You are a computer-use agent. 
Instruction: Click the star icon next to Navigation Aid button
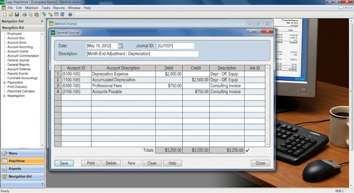pos(4,176)
